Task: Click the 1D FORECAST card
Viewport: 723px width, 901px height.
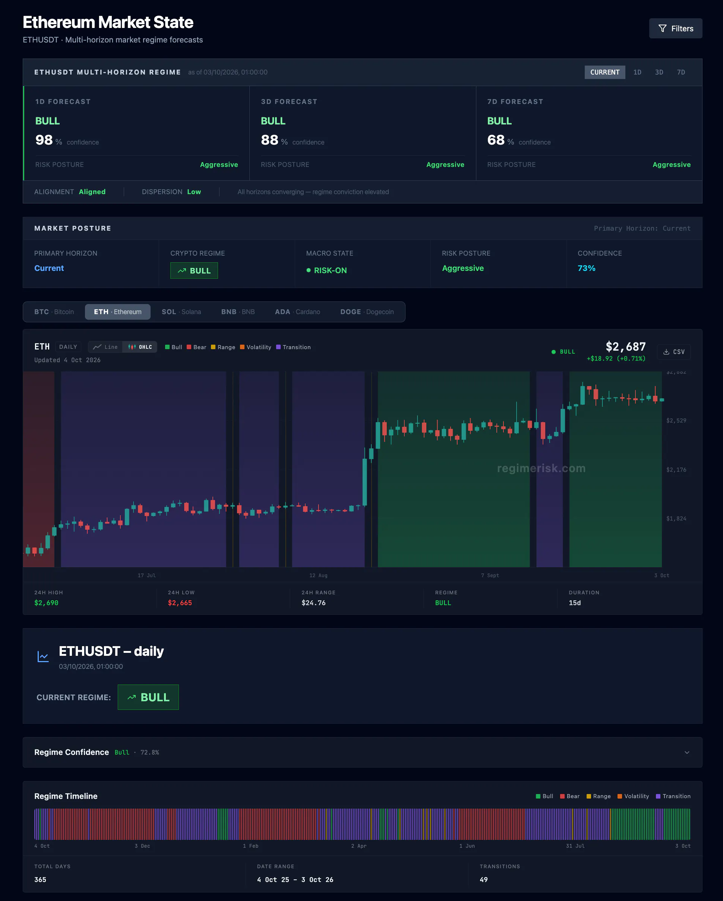Action: coord(136,133)
